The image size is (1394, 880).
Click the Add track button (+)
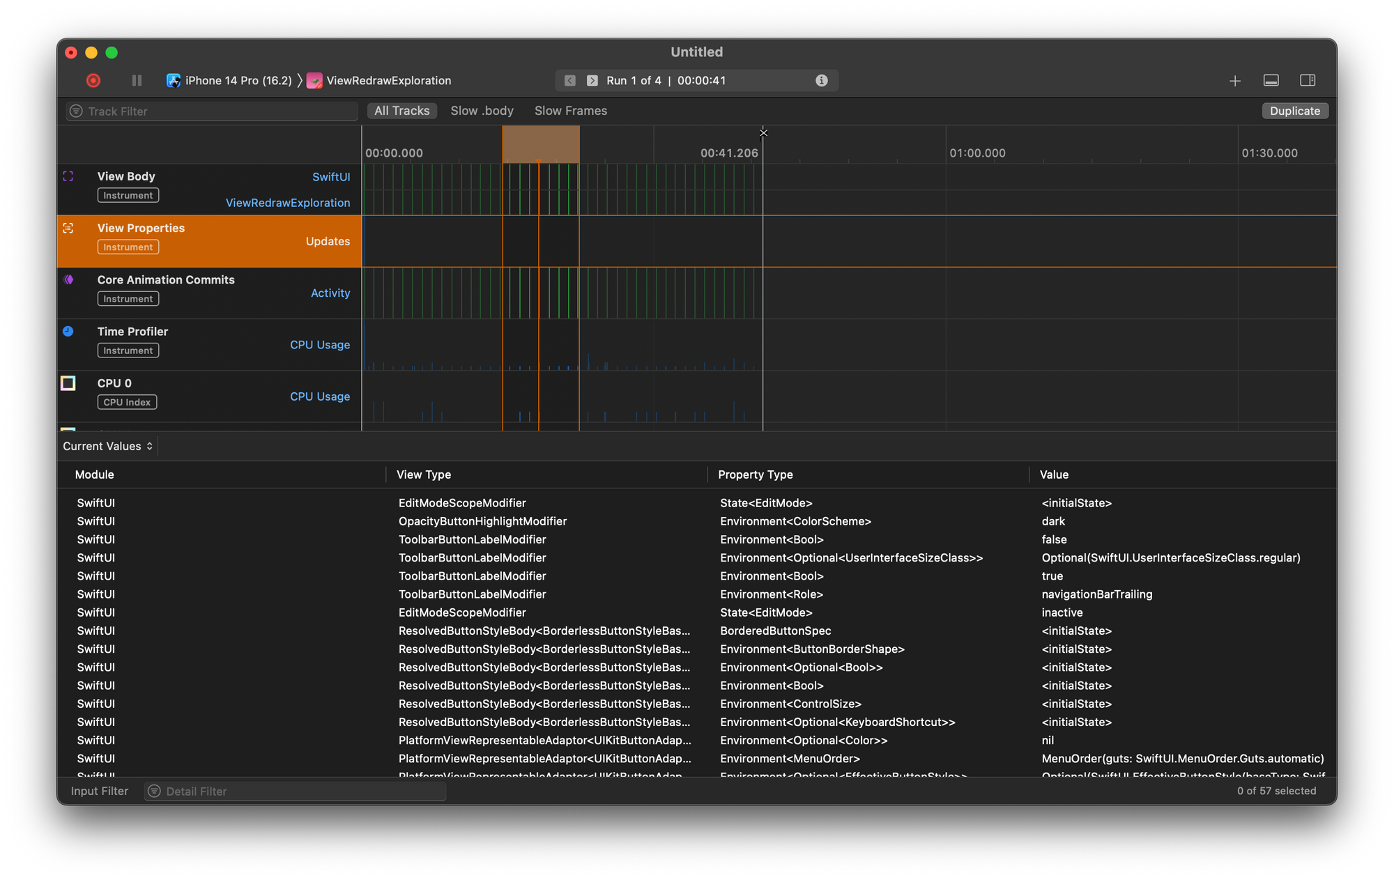1235,81
